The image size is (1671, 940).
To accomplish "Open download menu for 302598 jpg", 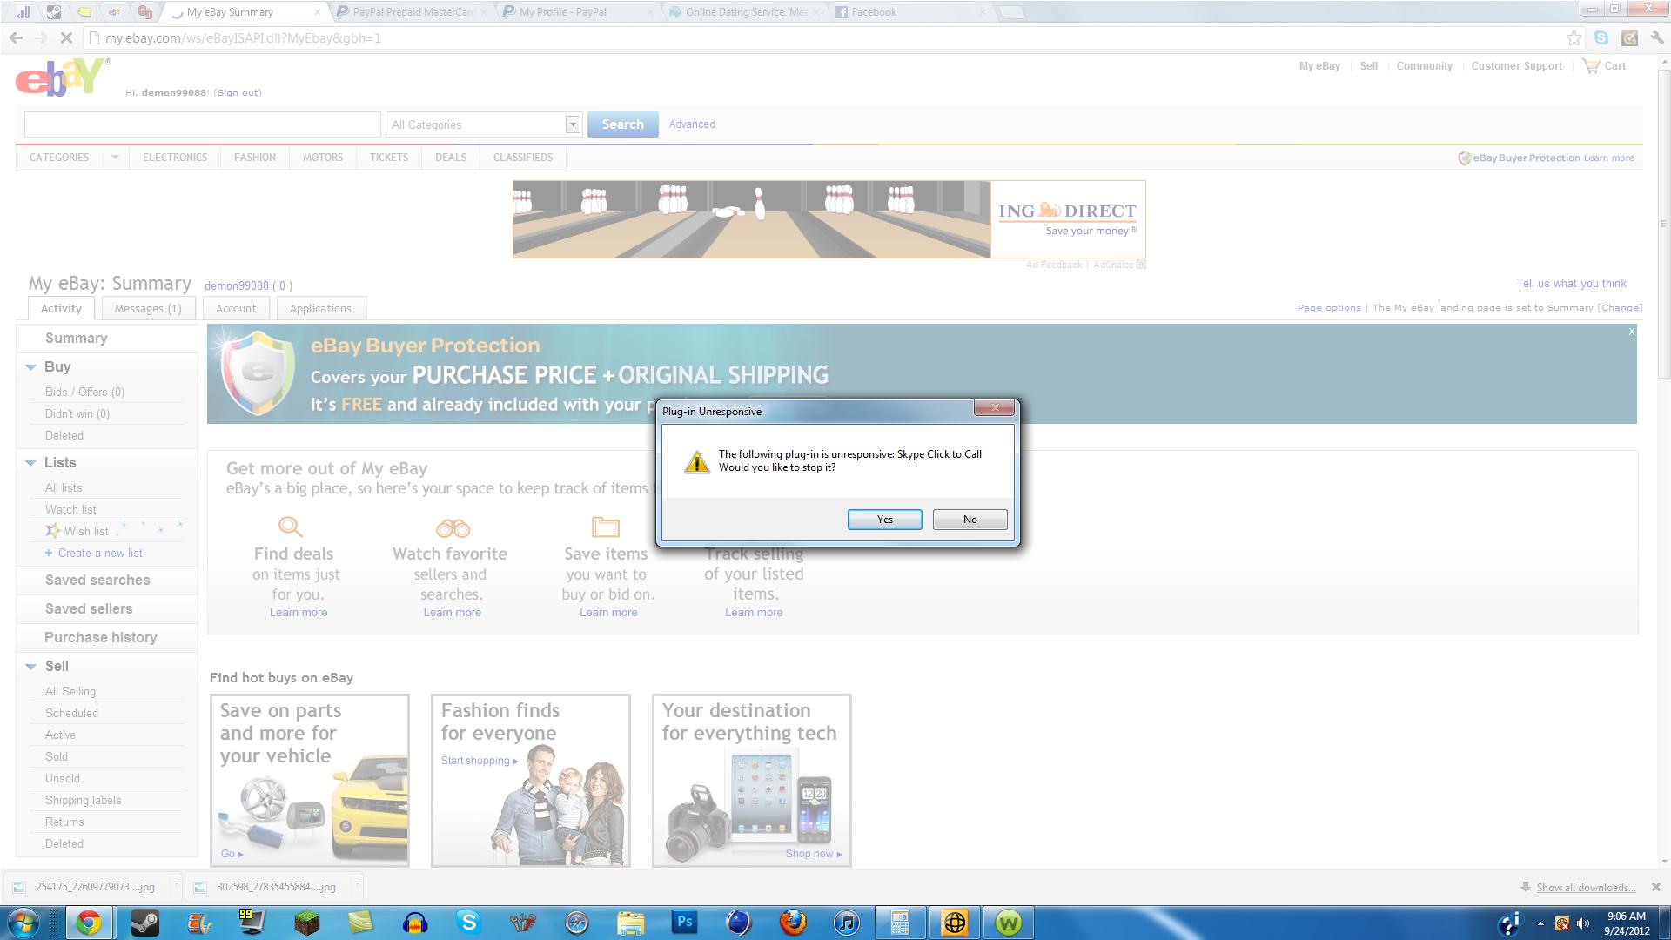I will tap(357, 884).
